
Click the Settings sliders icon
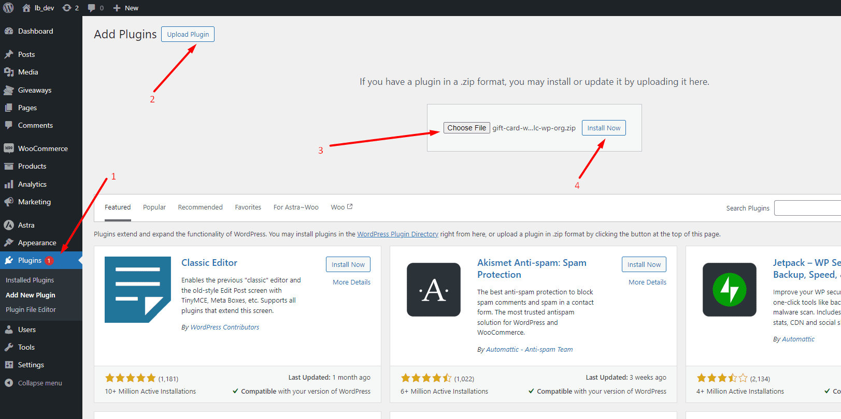coord(9,365)
